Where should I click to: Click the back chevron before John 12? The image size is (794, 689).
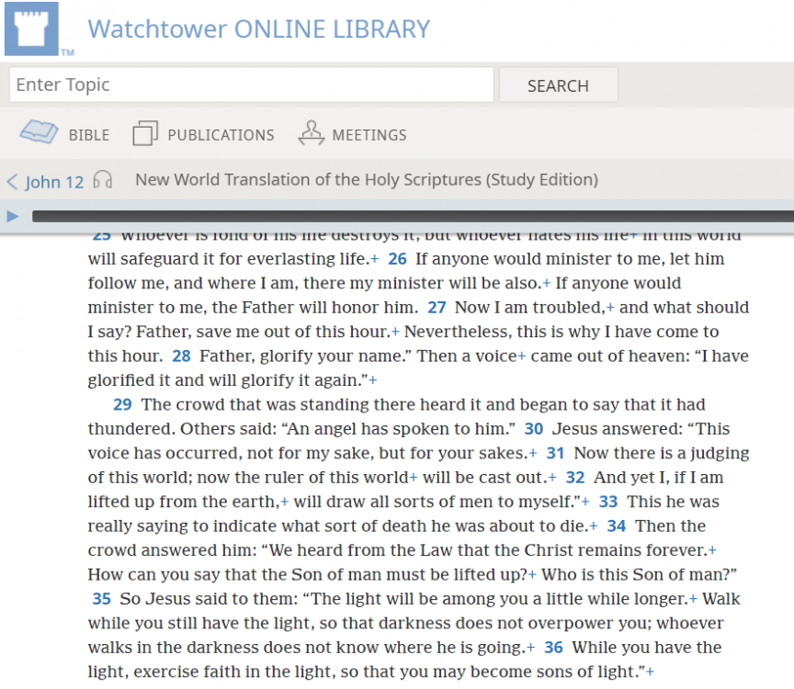[x=10, y=181]
